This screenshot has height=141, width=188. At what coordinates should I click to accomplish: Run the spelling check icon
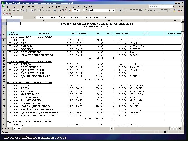(25, 10)
